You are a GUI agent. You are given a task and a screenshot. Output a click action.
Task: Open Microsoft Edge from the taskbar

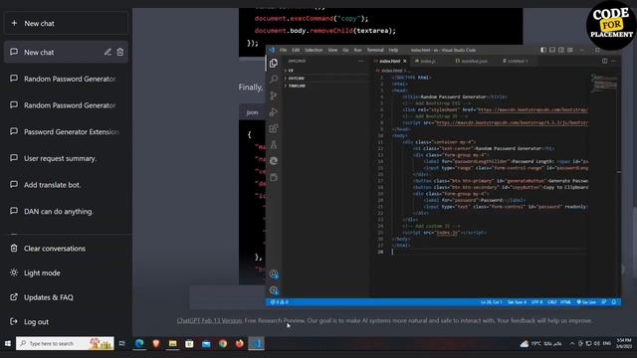click(139, 343)
